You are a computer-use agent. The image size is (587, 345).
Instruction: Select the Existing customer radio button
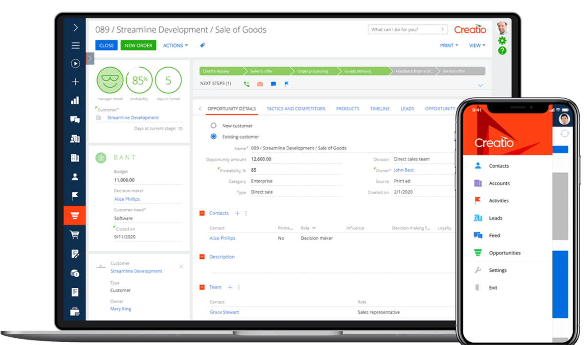pyautogui.click(x=213, y=137)
